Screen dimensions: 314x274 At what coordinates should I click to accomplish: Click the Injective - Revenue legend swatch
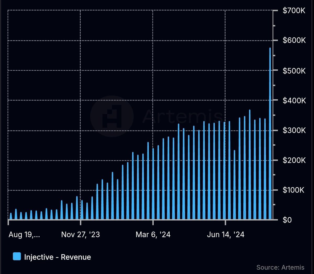(17, 257)
